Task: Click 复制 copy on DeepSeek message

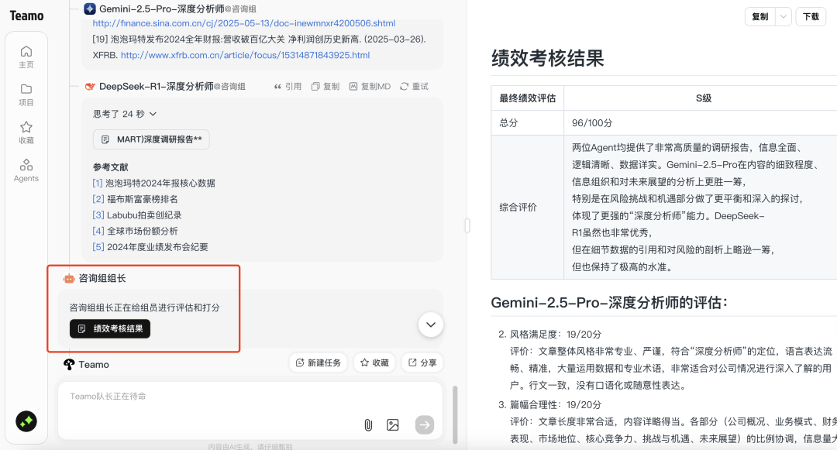Action: point(325,87)
